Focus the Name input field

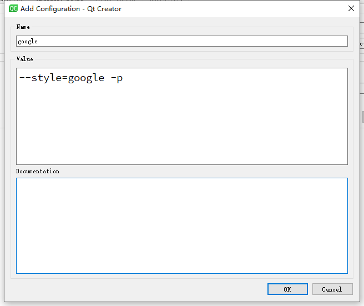182,41
